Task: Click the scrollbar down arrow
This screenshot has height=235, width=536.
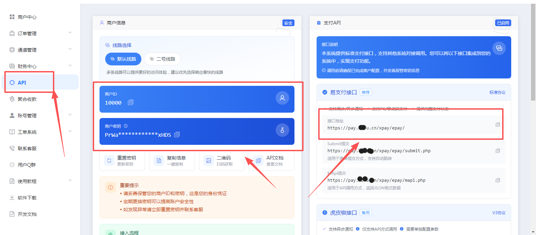Action: pos(533,232)
